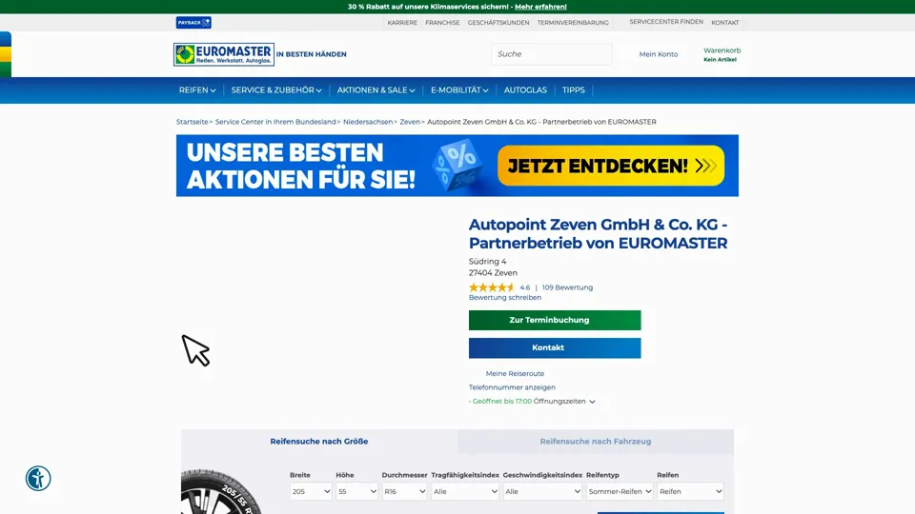Open the Reifen dropdown
915x514 pixels.
coord(690,491)
